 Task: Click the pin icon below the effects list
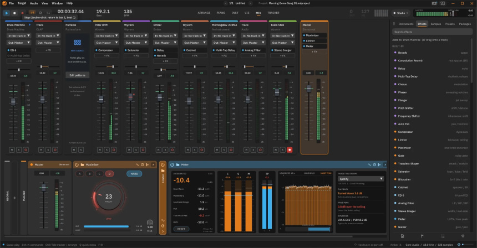(x=463, y=236)
